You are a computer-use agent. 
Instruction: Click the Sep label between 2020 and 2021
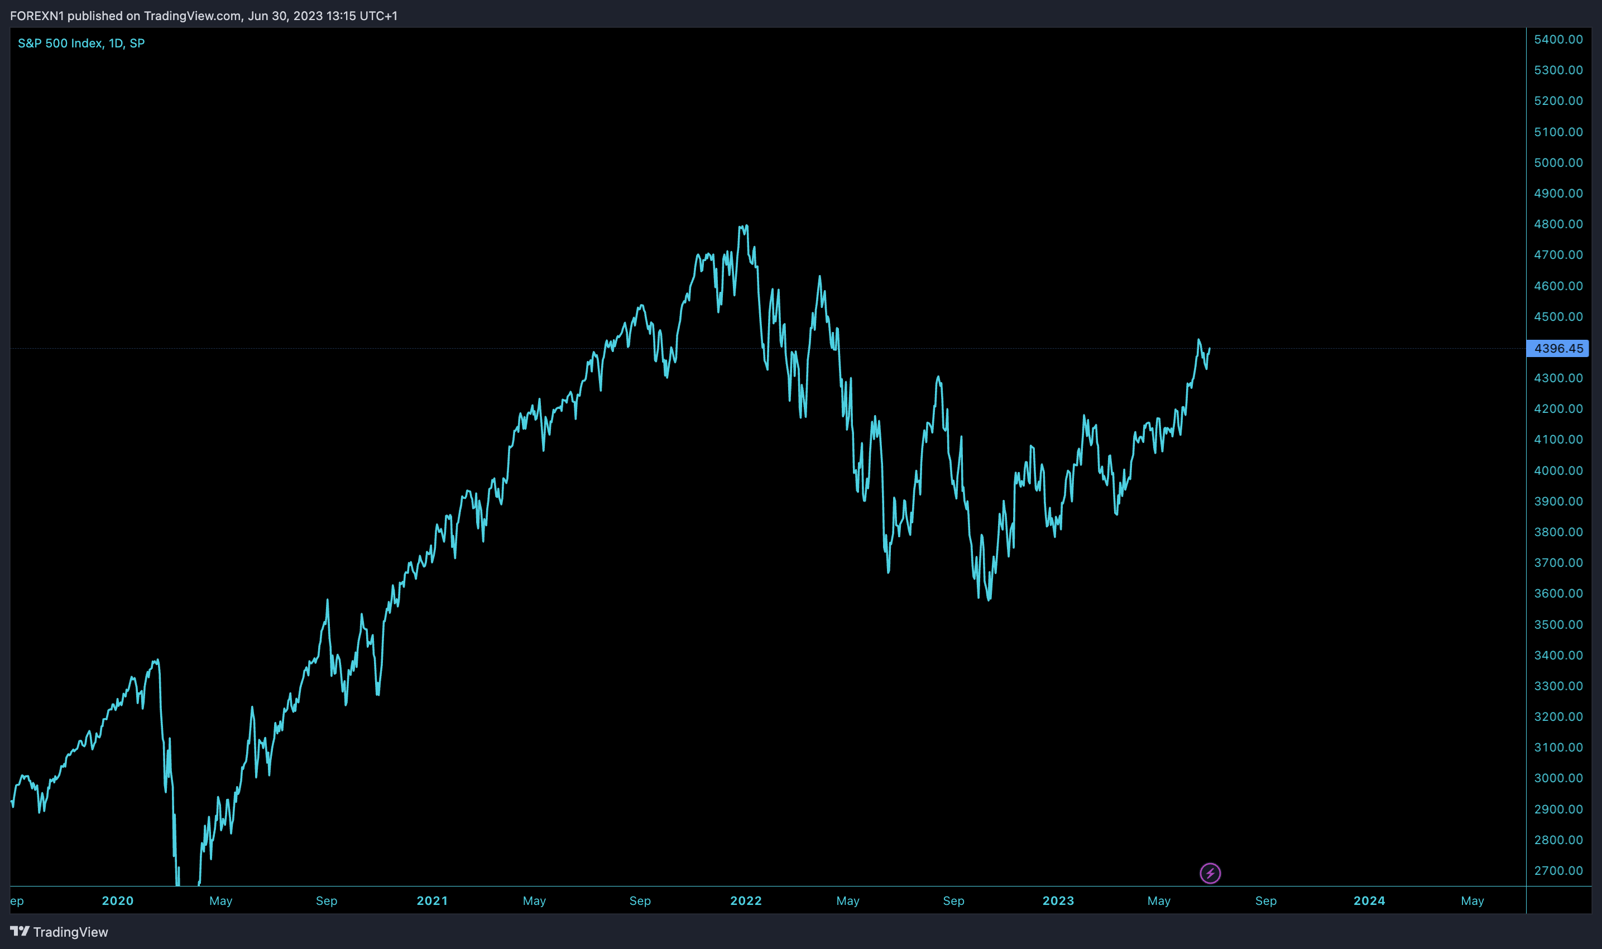tap(327, 900)
